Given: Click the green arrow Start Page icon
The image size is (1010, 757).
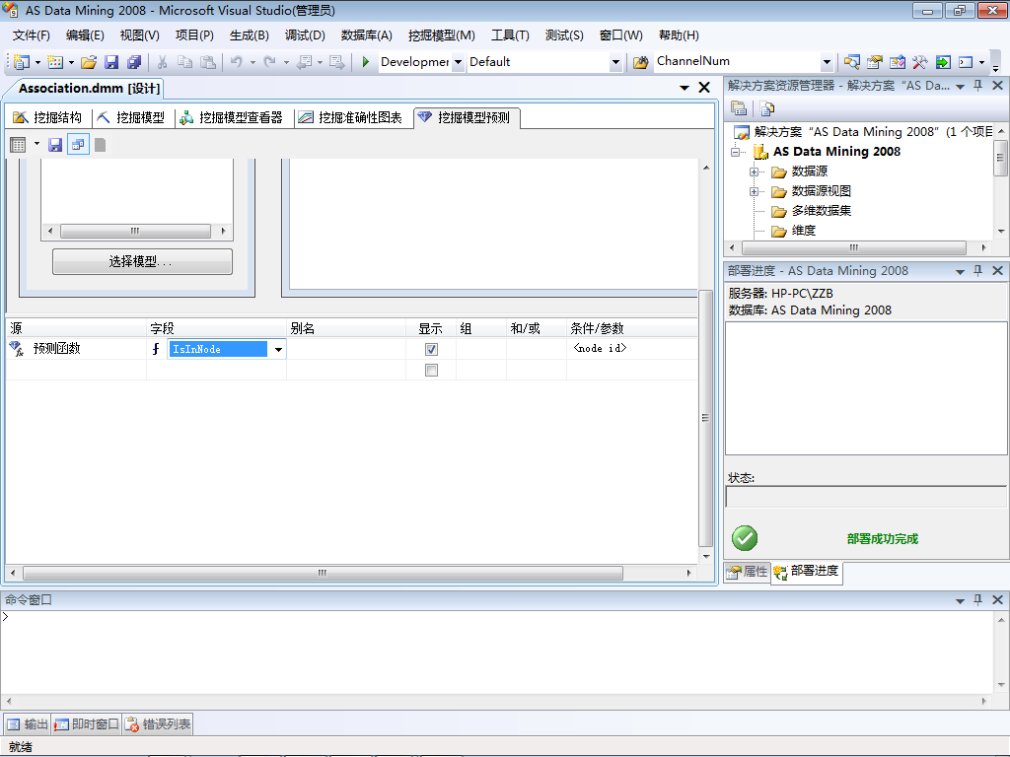Looking at the screenshot, I should pyautogui.click(x=943, y=62).
